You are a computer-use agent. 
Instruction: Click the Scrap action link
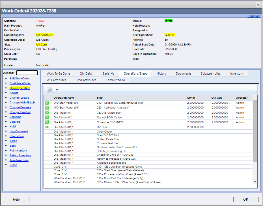(x=13, y=141)
